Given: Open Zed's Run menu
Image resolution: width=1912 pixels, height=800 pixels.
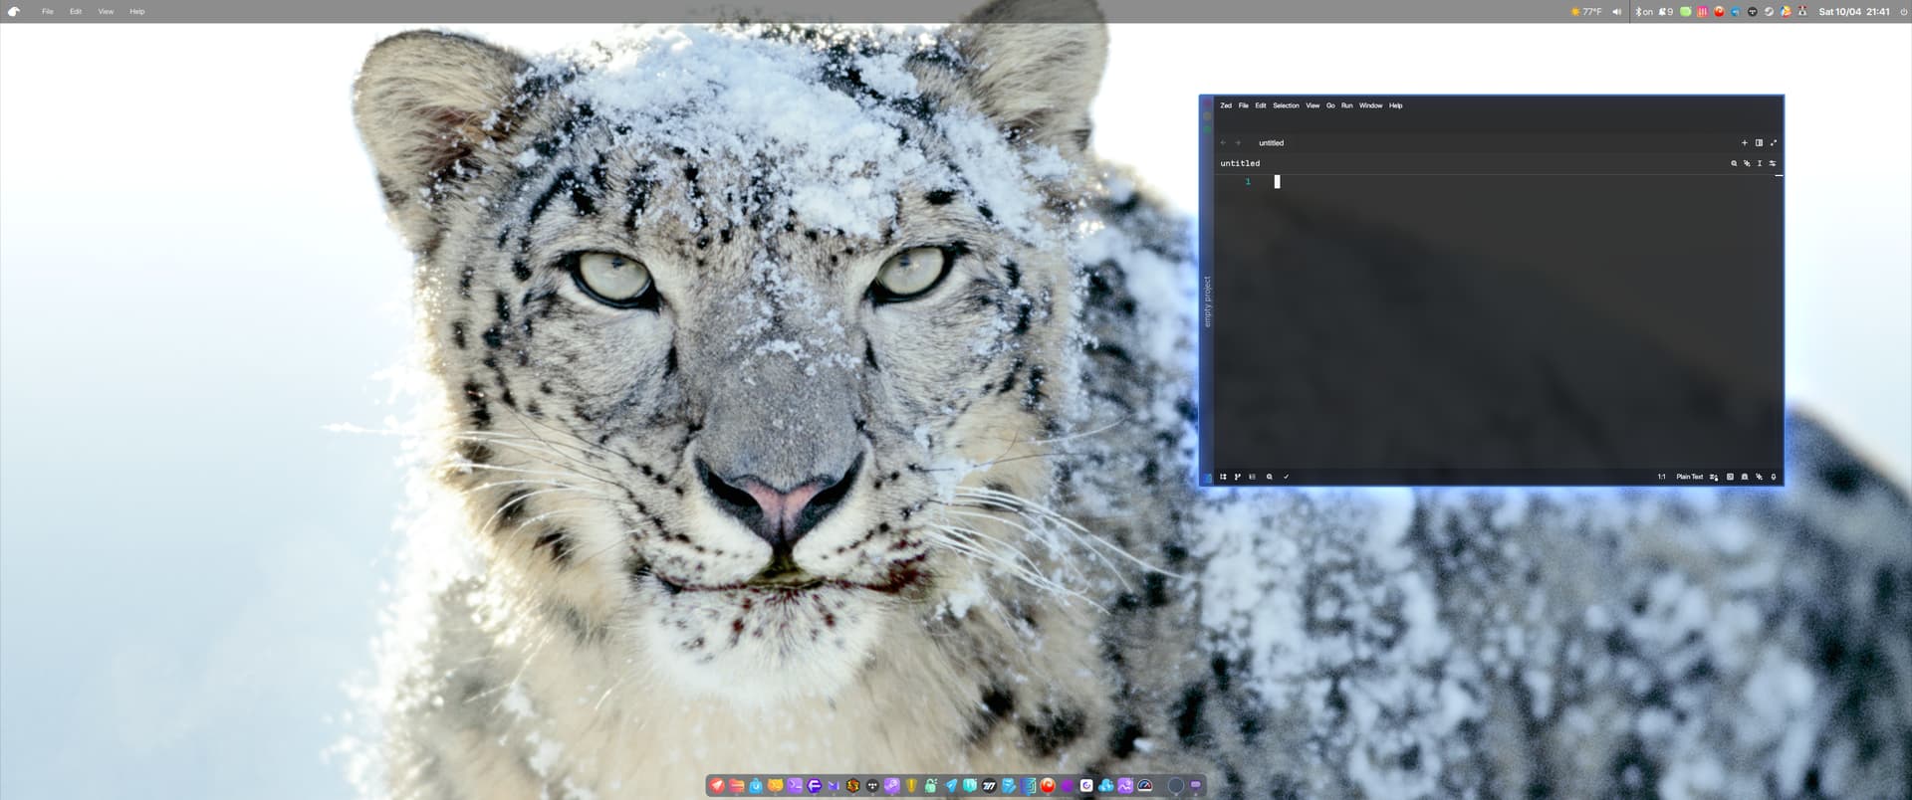Looking at the screenshot, I should pos(1346,105).
